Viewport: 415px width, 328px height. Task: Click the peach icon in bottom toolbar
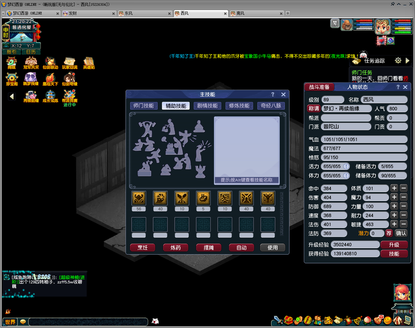[368, 320]
